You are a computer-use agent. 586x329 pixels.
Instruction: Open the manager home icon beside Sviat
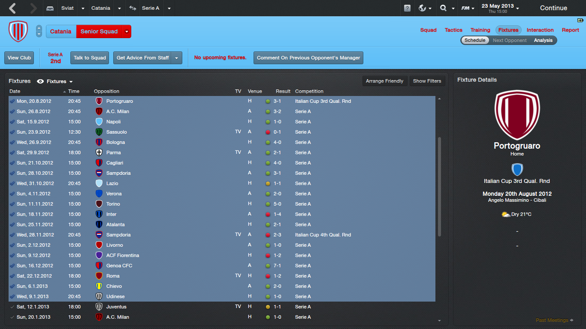click(50, 8)
